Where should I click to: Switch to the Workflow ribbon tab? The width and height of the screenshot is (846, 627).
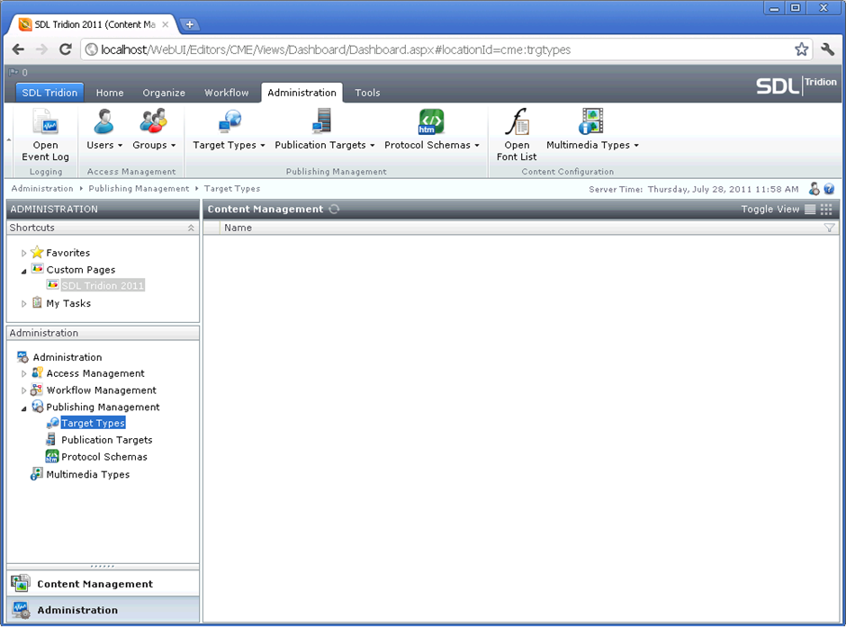pyautogui.click(x=226, y=93)
